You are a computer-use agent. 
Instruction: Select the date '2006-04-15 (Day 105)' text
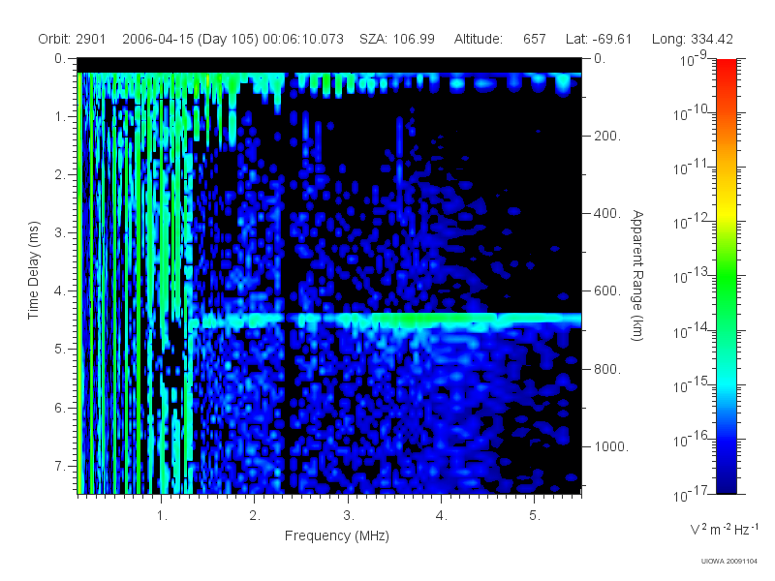coord(190,39)
